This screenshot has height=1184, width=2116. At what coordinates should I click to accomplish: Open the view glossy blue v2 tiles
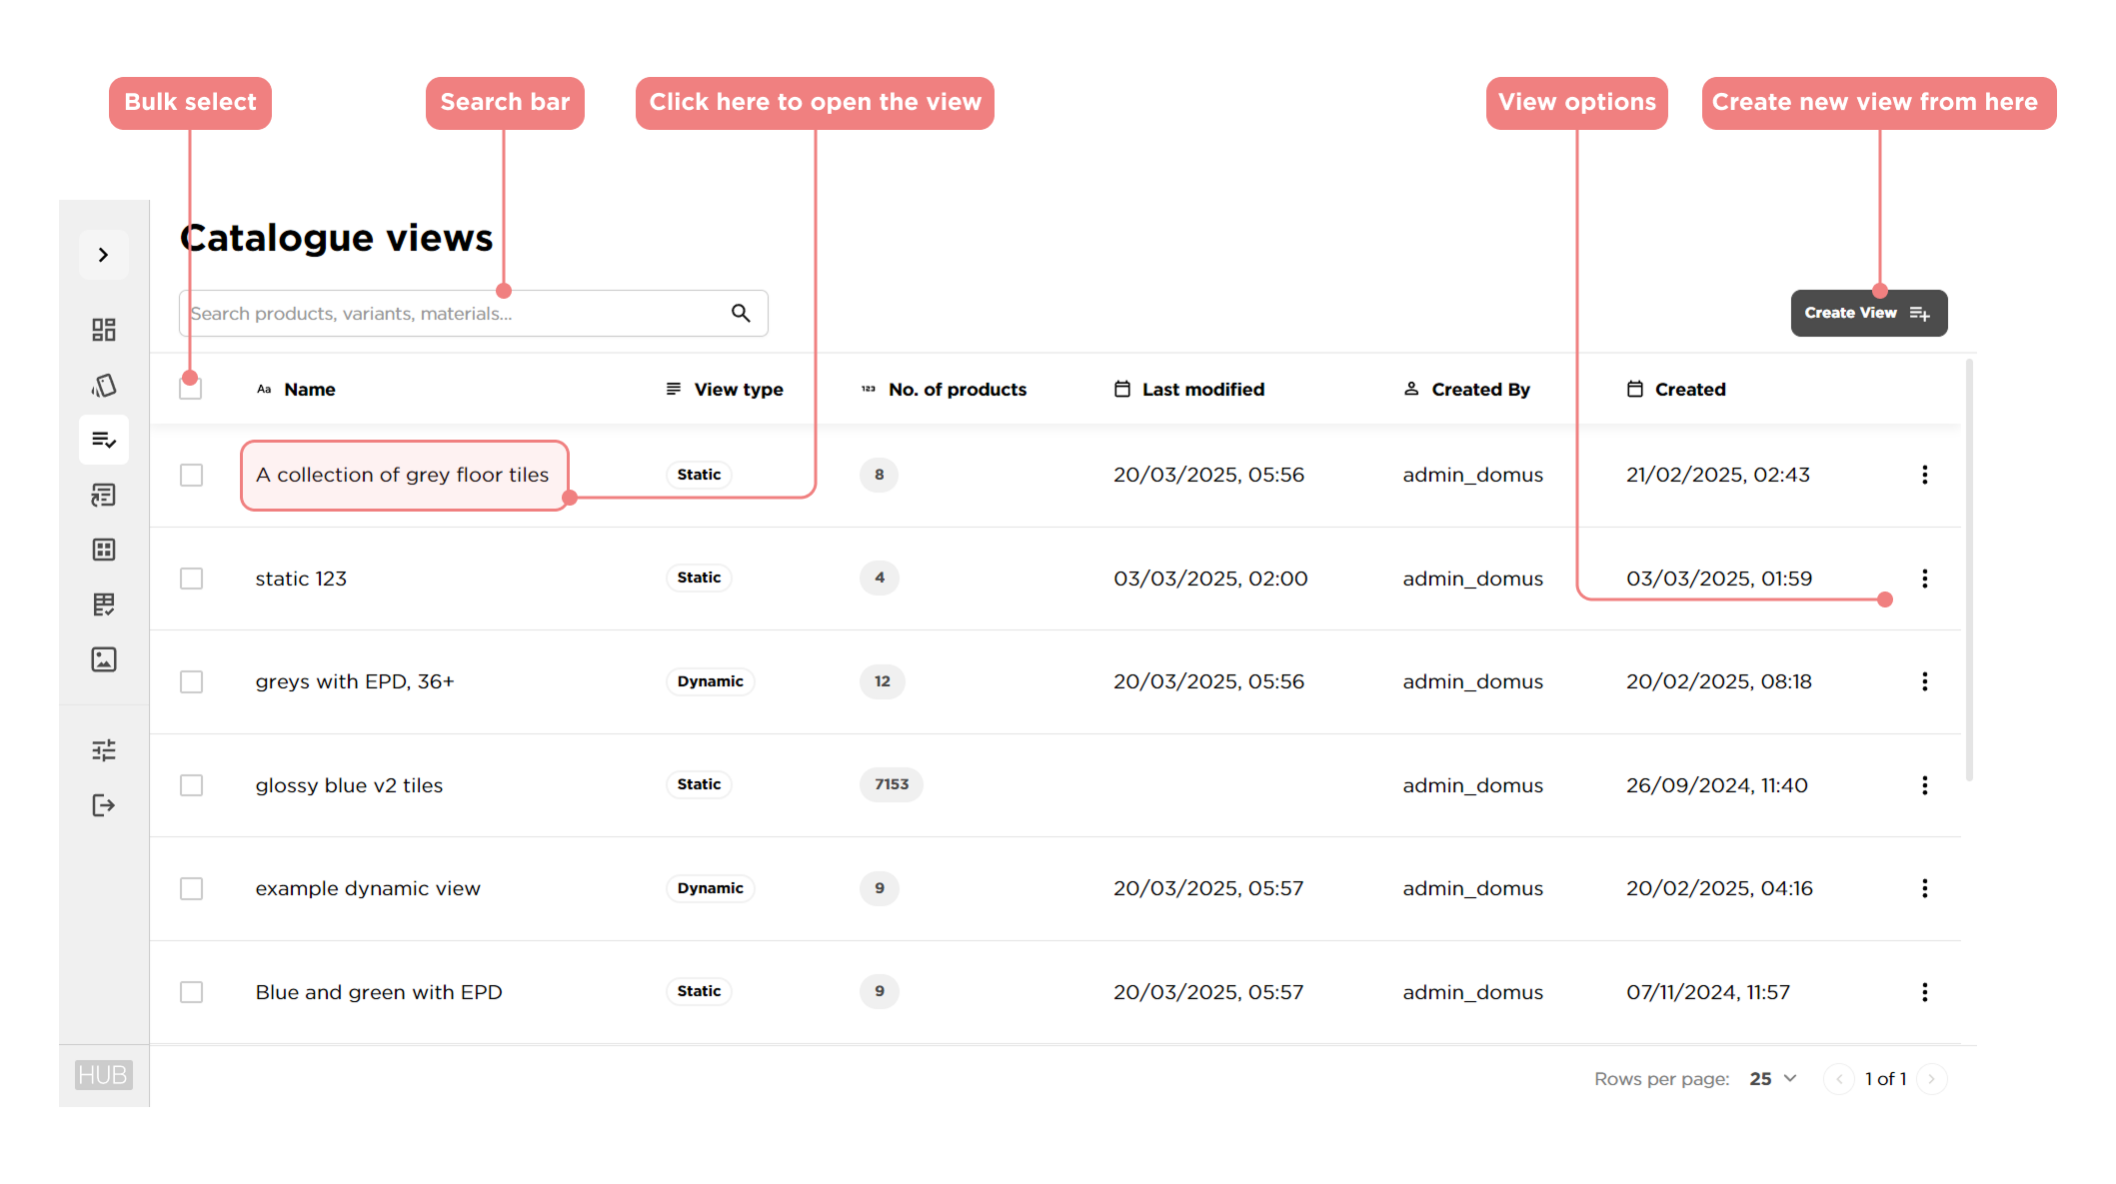[x=349, y=785]
